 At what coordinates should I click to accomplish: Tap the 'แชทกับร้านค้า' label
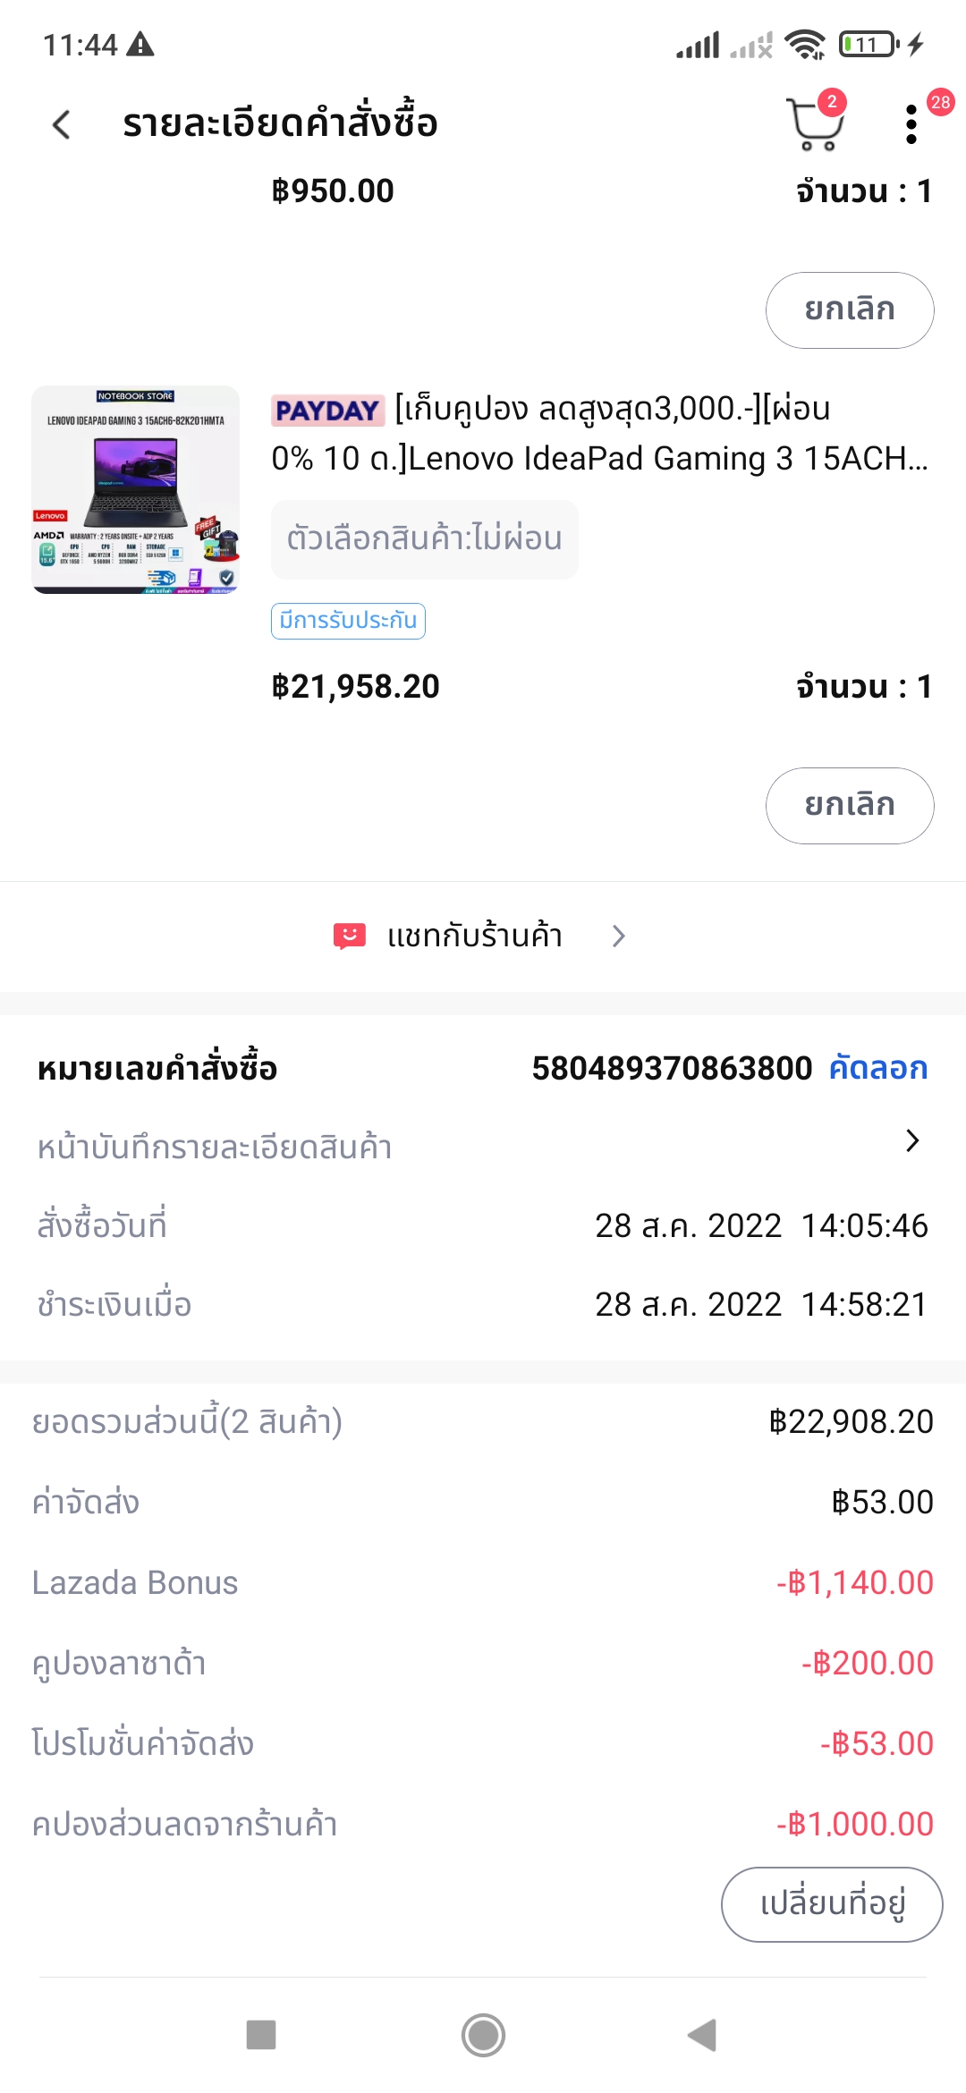474,936
